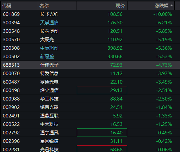Select stock code 688313
Screen dimensions: 180x152
(x=11, y=65)
